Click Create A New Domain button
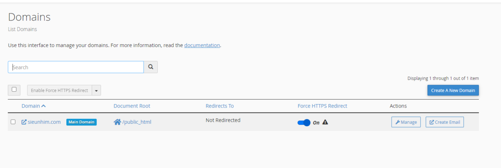 453,90
